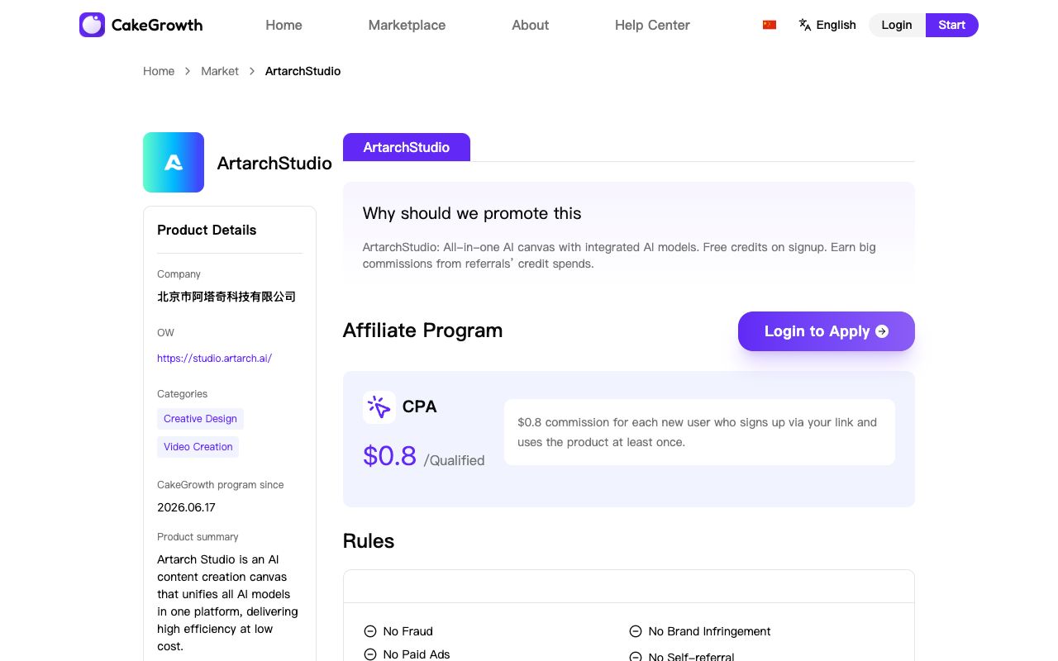Screen dimensions: 1058x661
Task: Click the No Paid Ads circle icon
Action: tap(370, 654)
